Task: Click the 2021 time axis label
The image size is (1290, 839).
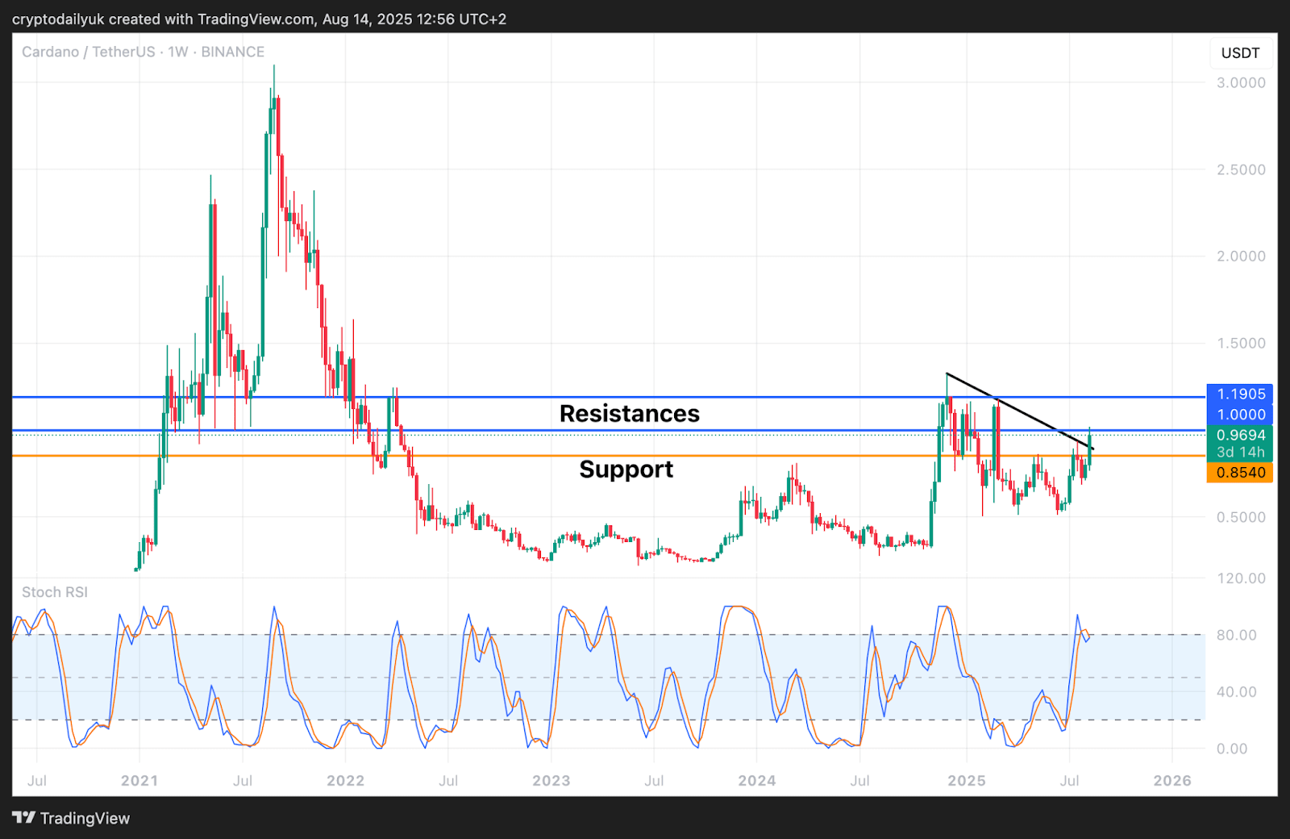Action: point(139,781)
